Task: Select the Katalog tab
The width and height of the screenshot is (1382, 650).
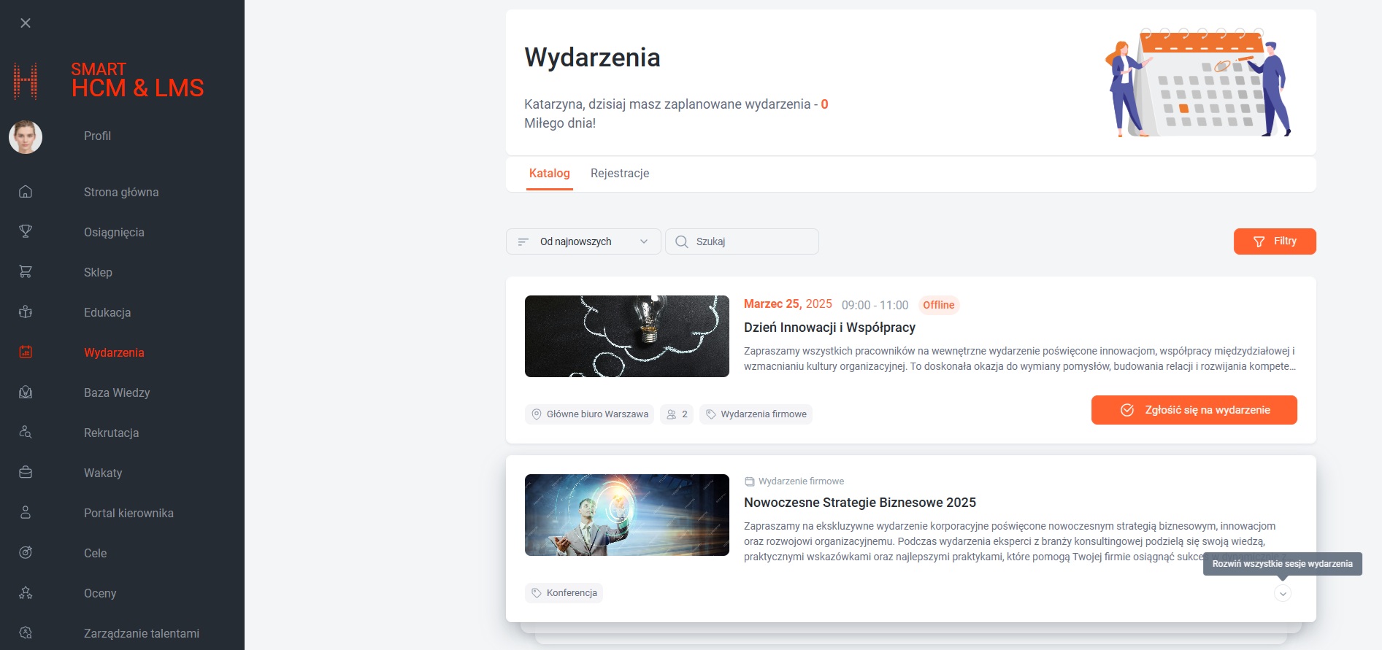Action: (549, 174)
